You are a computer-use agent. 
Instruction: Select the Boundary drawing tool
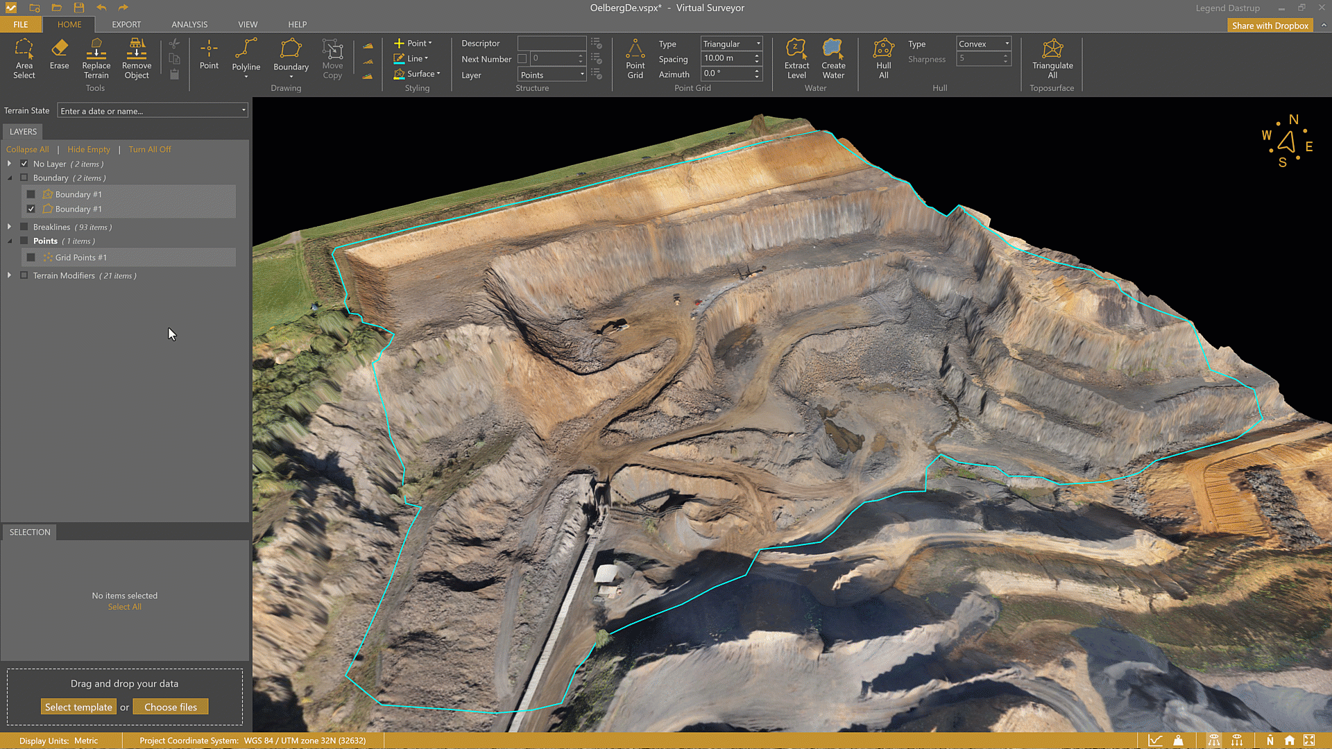[291, 55]
